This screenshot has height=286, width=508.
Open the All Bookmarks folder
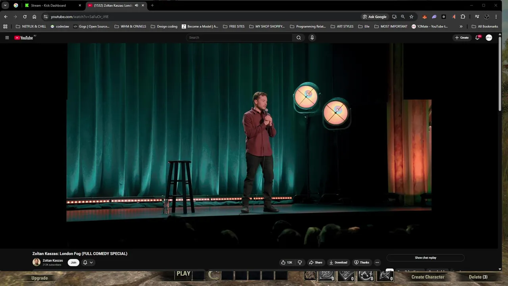(x=485, y=27)
